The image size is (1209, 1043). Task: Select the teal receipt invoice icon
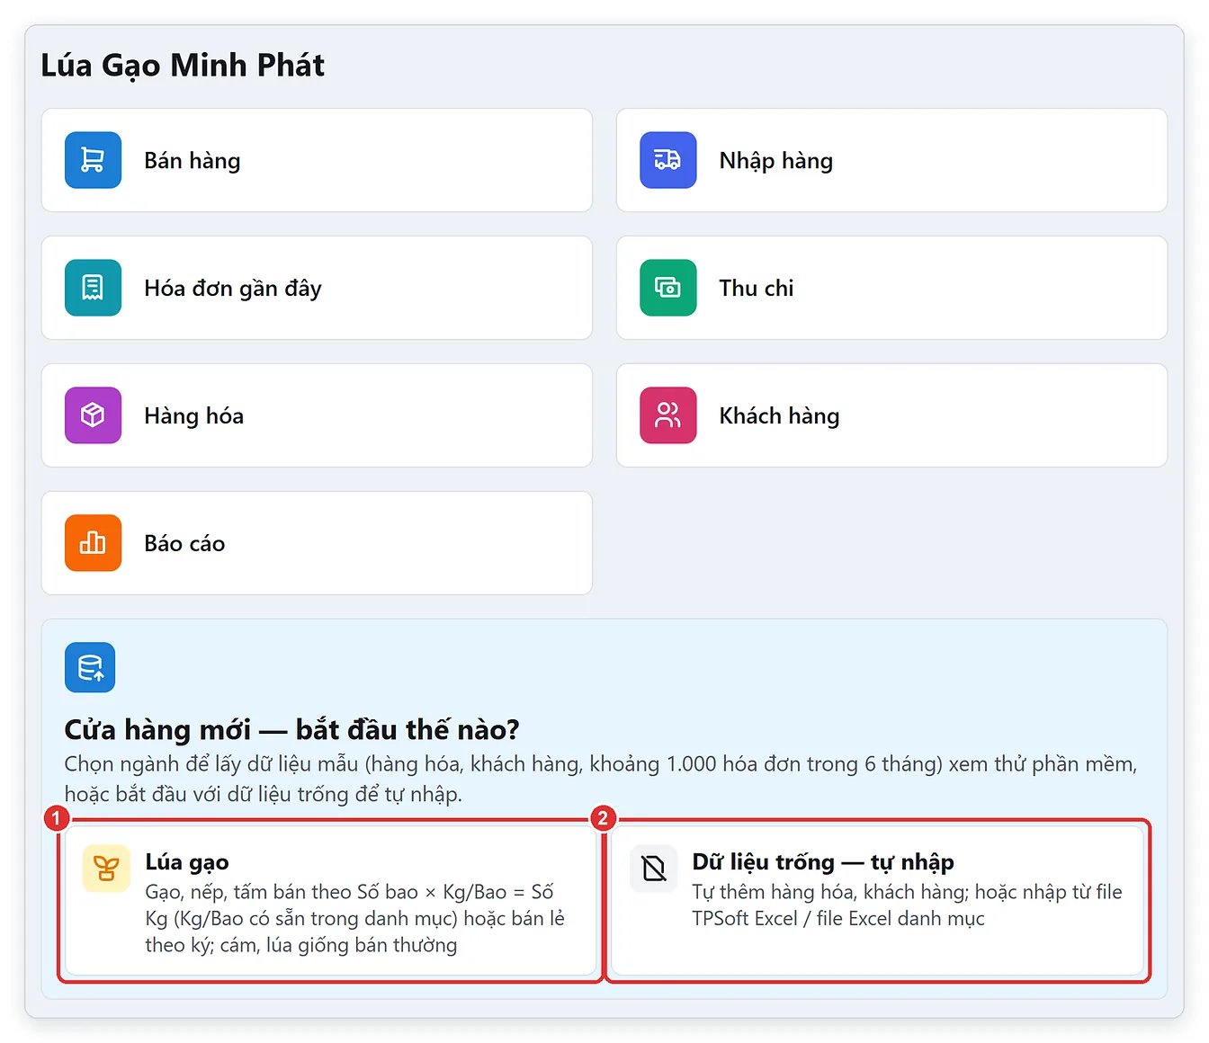click(93, 288)
